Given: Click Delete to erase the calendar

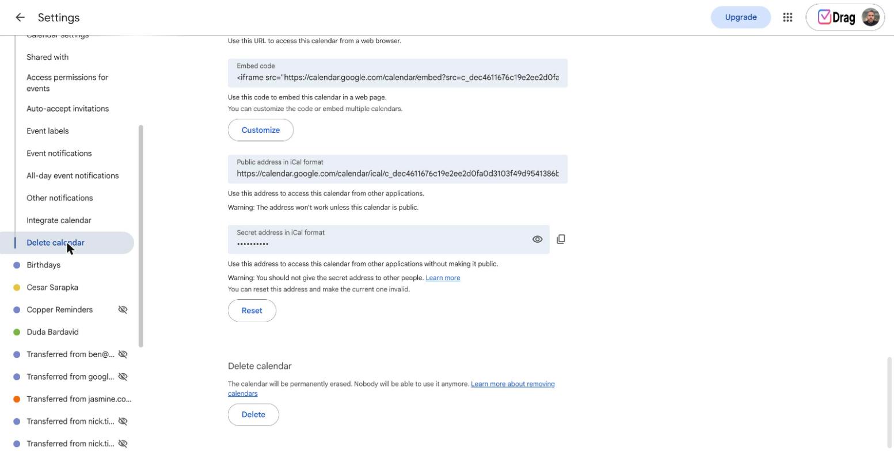Looking at the screenshot, I should (253, 415).
